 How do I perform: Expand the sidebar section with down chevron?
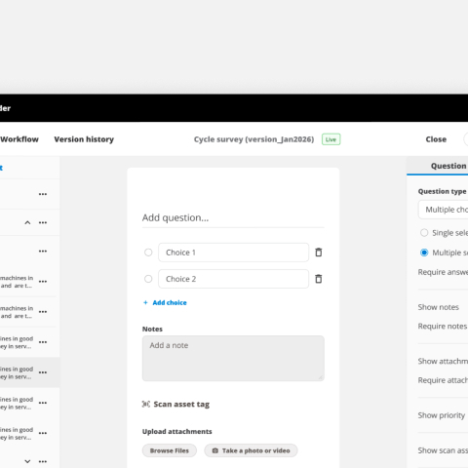click(27, 461)
